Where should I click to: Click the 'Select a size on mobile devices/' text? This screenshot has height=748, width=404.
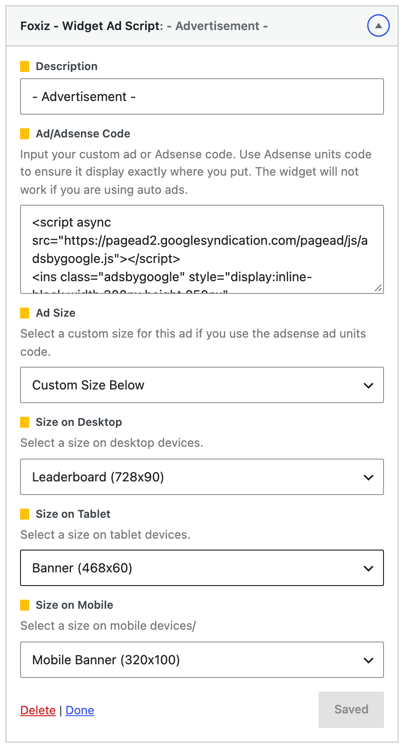(x=108, y=626)
